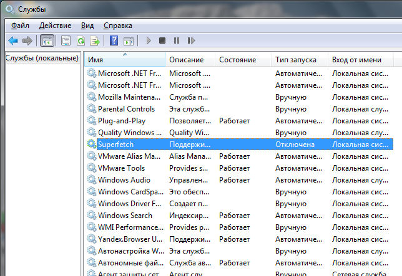Click the Back arrow toolbar icon
Image resolution: width=402 pixels, height=276 pixels.
click(x=13, y=40)
